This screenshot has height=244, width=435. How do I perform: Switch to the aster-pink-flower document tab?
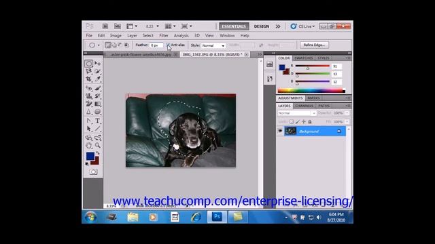[141, 54]
